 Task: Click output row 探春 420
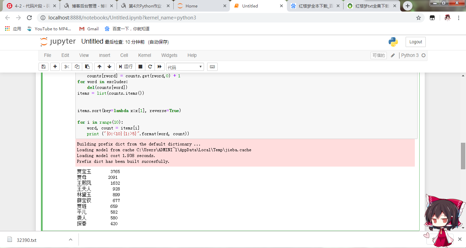click(97, 224)
